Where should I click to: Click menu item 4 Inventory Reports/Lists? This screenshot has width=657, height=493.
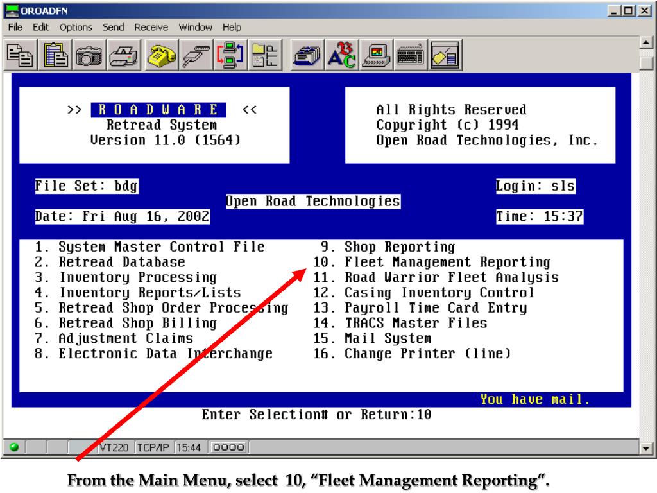coord(138,292)
